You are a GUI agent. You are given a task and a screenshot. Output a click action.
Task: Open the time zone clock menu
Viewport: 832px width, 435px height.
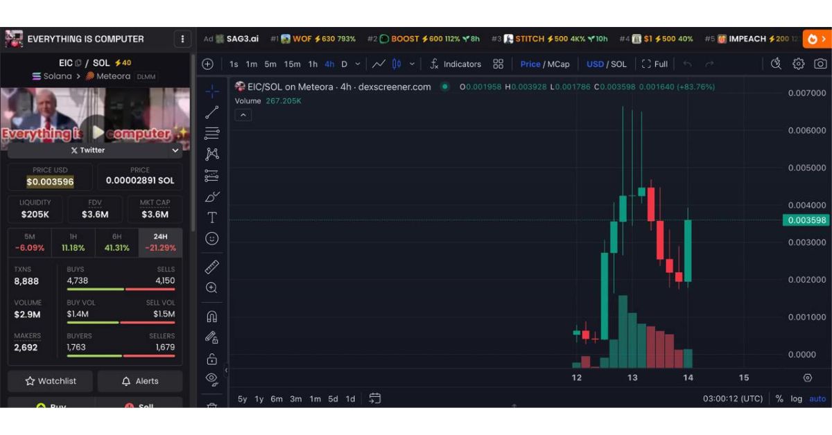click(733, 398)
